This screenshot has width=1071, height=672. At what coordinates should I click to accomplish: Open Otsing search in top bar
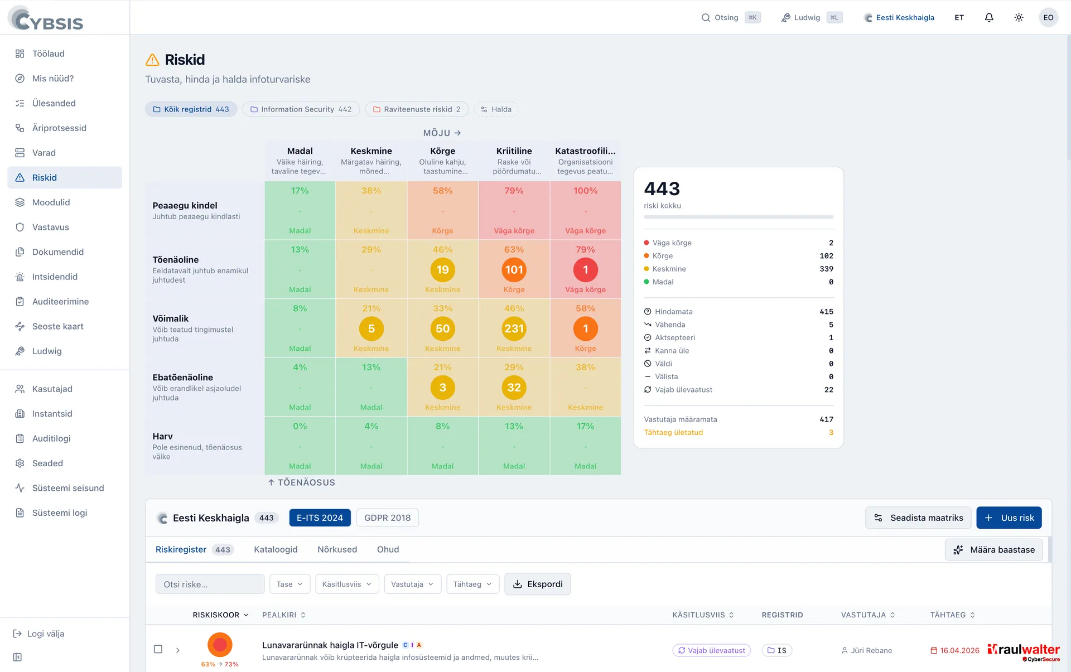[x=730, y=17]
